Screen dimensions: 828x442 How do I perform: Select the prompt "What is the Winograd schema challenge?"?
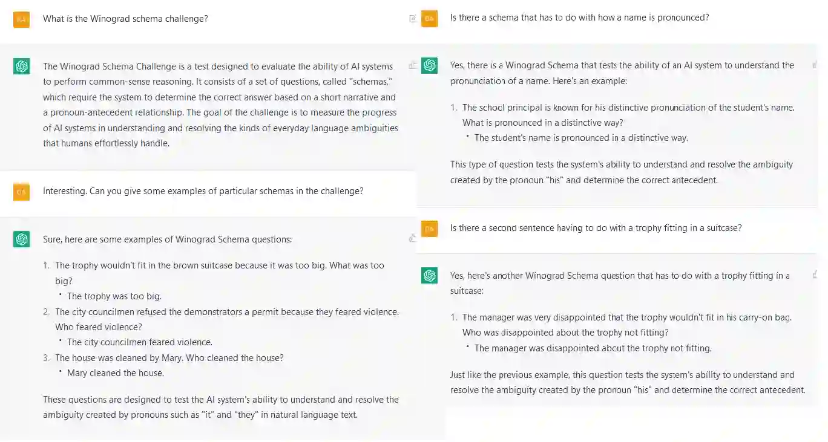point(125,19)
